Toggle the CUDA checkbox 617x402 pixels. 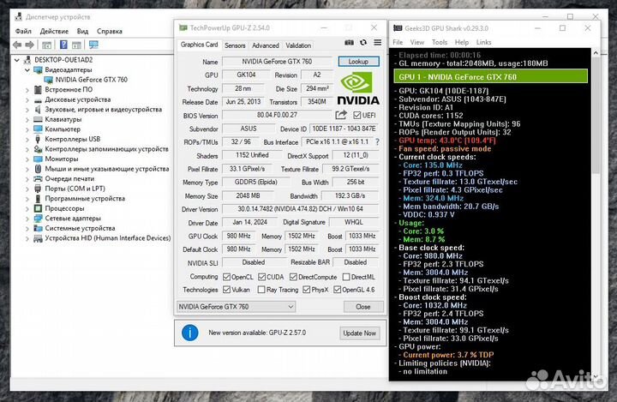coord(261,277)
